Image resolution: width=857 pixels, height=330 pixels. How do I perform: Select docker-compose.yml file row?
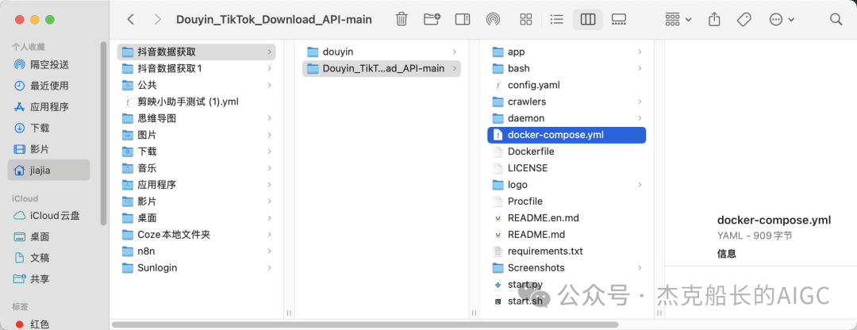(567, 135)
